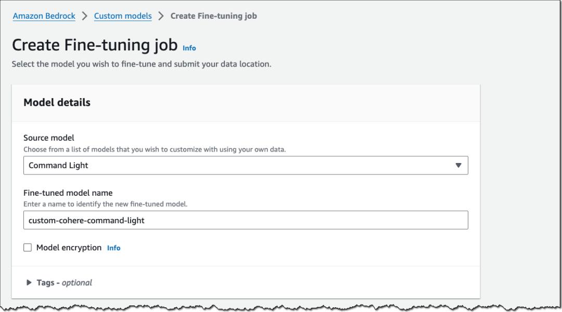Click the Model details heading
Image resolution: width=562 pixels, height=312 pixels.
[x=57, y=103]
